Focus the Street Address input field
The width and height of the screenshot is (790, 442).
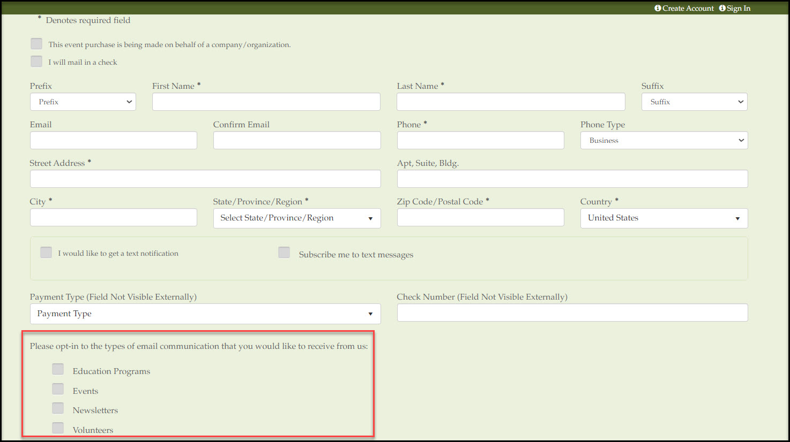pyautogui.click(x=205, y=179)
